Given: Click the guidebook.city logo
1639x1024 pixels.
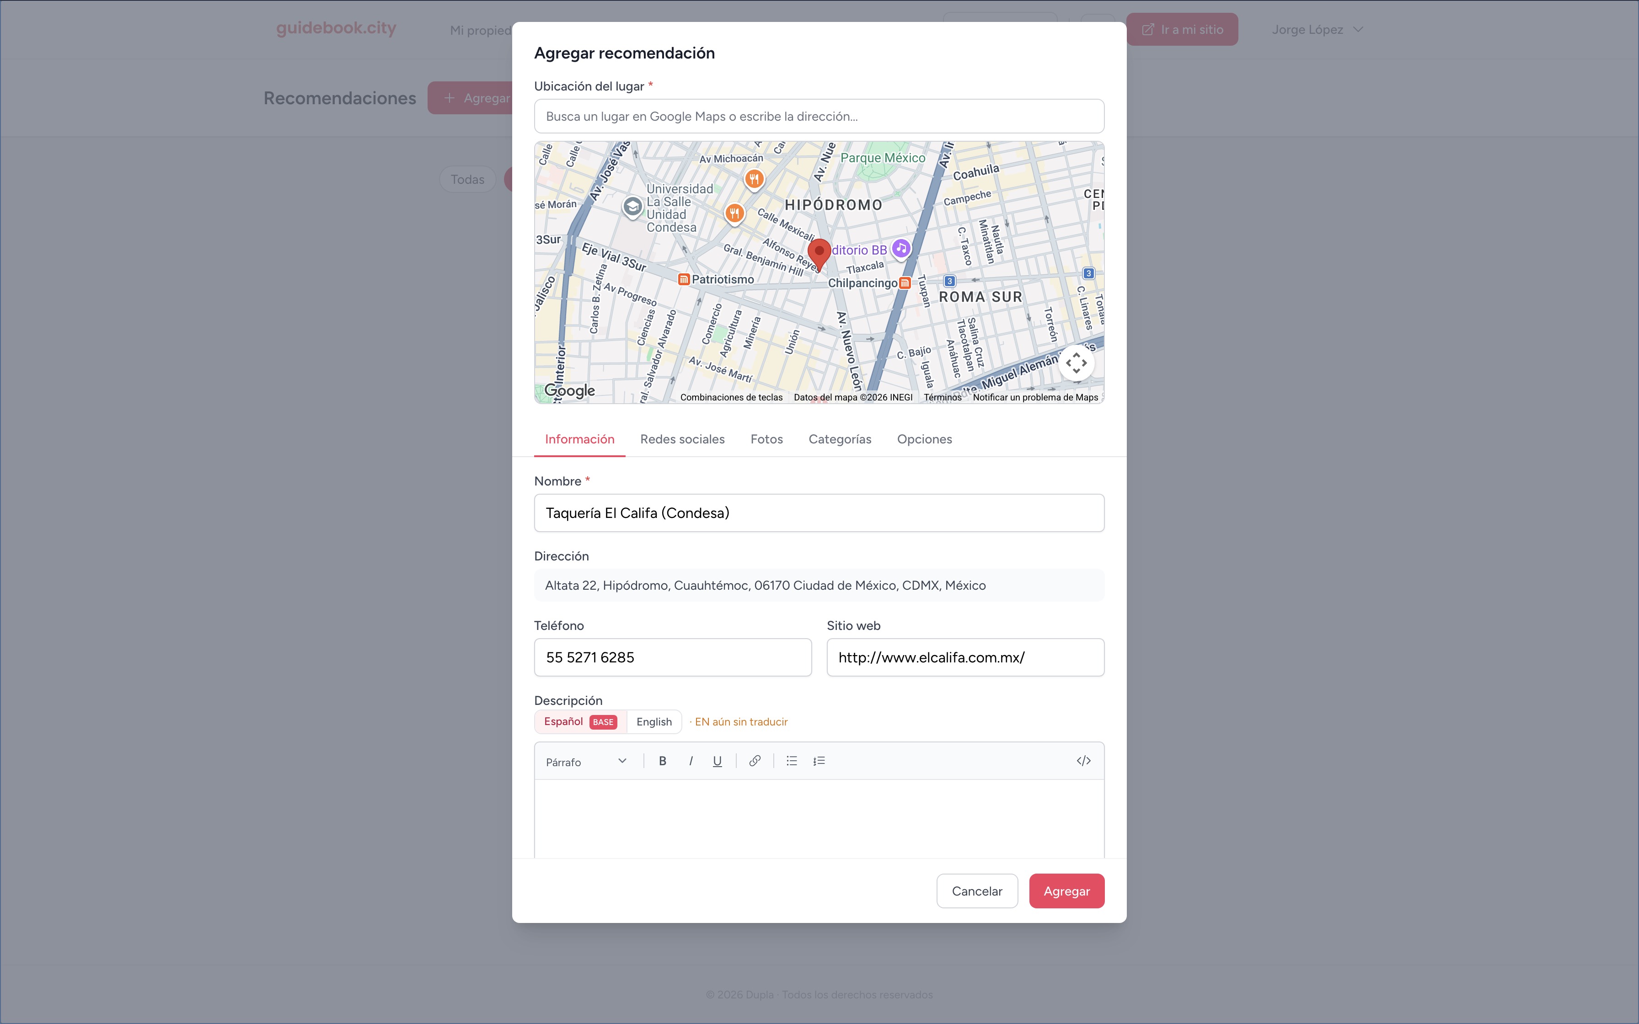Looking at the screenshot, I should [336, 28].
